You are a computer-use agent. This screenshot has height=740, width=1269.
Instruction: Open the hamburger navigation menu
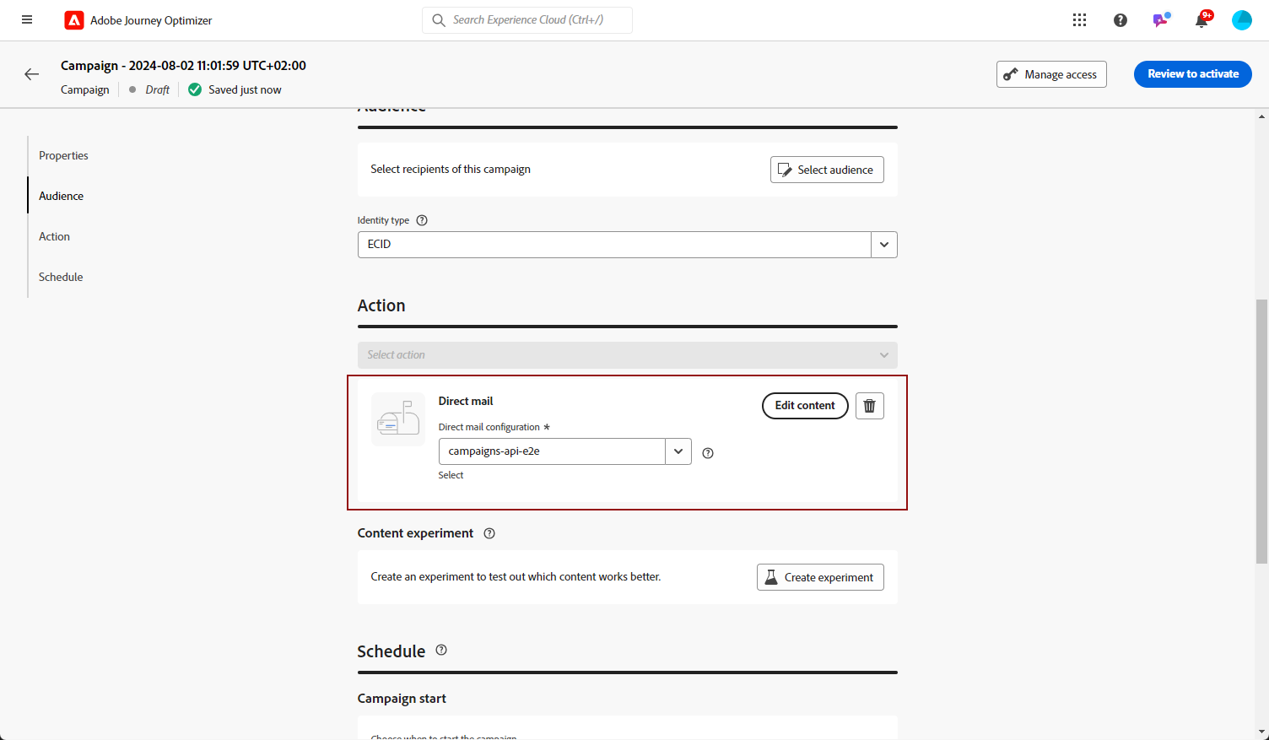pyautogui.click(x=27, y=19)
